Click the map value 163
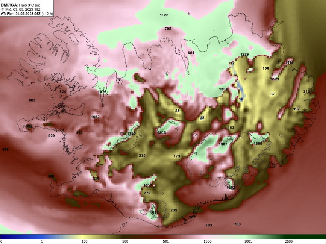The height and width of the screenshot is (244, 326). [x=231, y=128]
